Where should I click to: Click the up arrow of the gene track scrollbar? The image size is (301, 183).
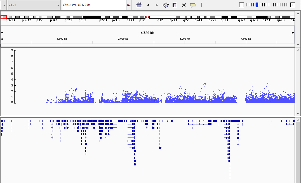298,120
